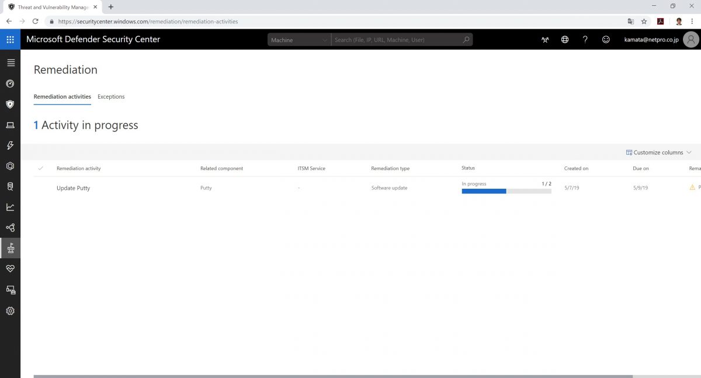
Task: Open the help question mark icon
Action: [x=585, y=40]
